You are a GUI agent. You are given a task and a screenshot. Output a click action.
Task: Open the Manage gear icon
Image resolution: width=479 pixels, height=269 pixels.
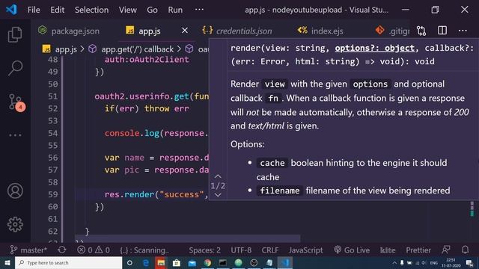pos(15,224)
